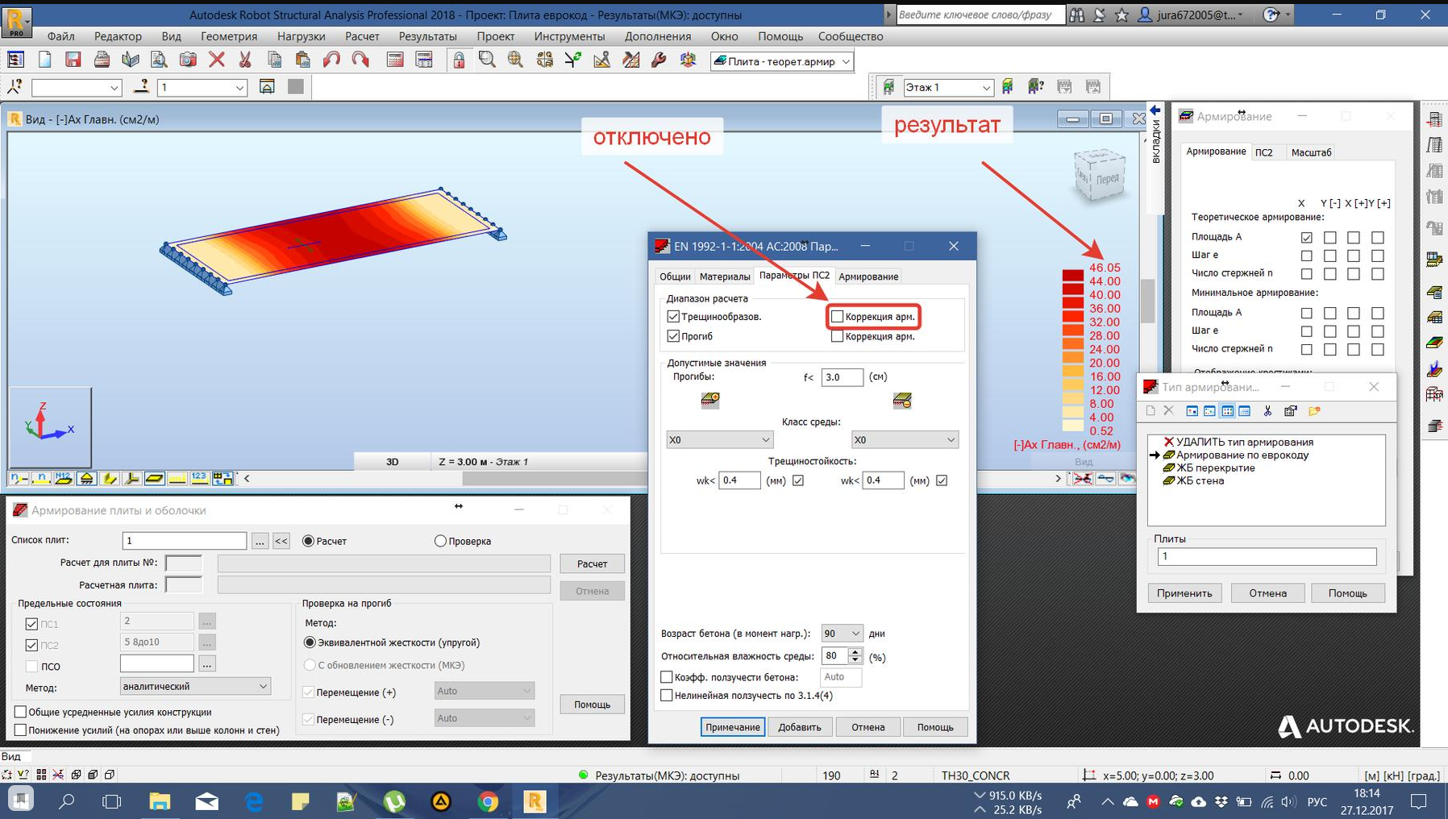Viewport: 1448px width, 819px height.
Task: Click the Применить button
Action: click(1184, 593)
